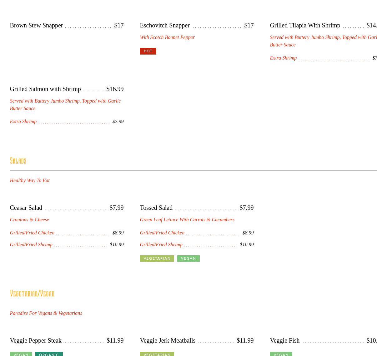Pick Grilled/Fried Shrimp under Tossed Salad

[x=161, y=245]
